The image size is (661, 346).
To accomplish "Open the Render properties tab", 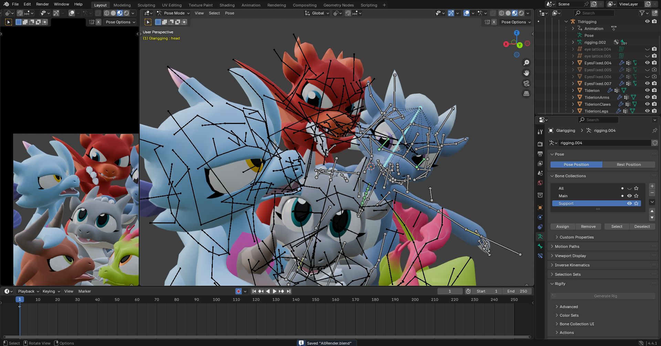I will tap(540, 144).
